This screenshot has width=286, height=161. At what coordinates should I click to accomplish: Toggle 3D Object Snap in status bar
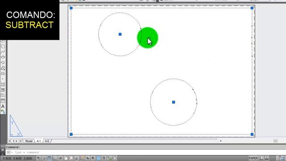[71, 158]
